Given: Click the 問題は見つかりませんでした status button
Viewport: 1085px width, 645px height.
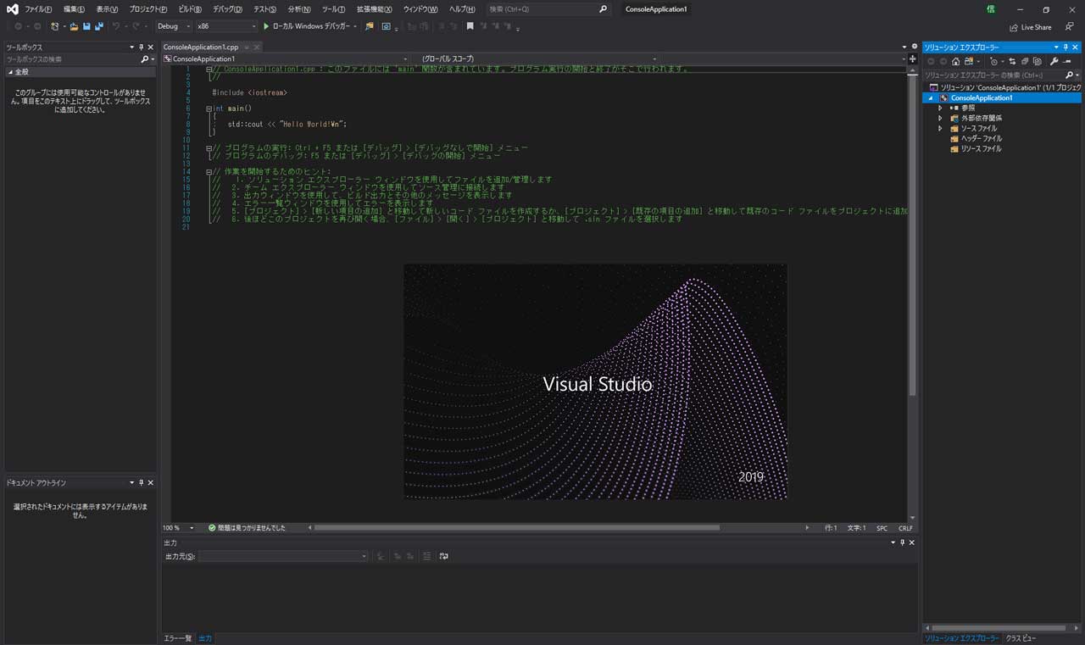Looking at the screenshot, I should (248, 527).
